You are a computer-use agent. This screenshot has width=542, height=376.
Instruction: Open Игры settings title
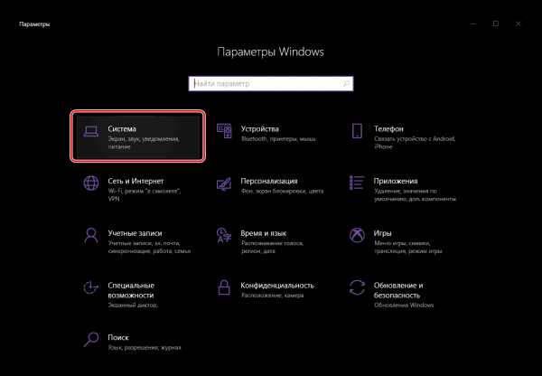point(382,233)
